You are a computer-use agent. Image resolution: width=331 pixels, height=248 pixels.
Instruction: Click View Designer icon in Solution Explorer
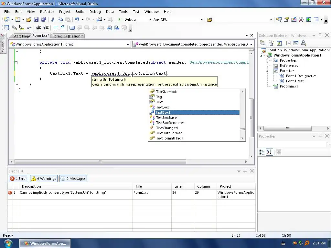(x=296, y=43)
